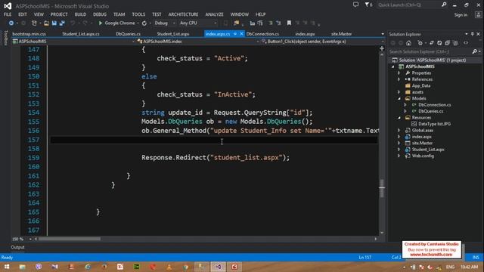
Task: Click Solution Explorer search magnifier icon
Action: tap(475, 51)
